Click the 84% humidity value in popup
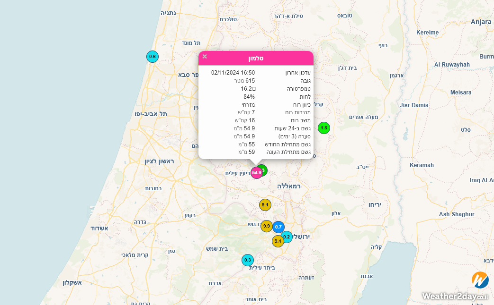 pos(249,97)
